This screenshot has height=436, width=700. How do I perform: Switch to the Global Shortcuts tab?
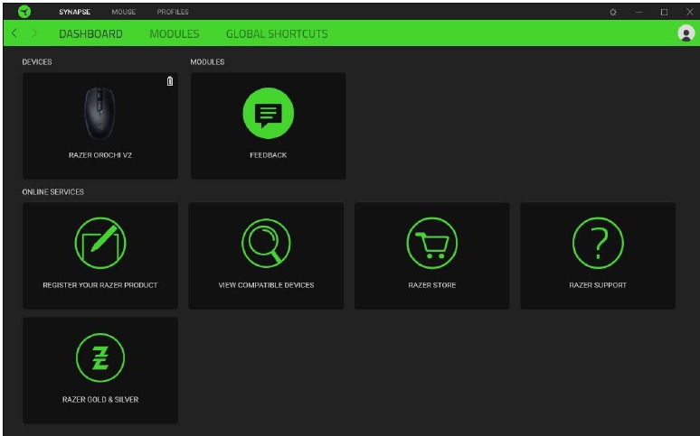click(x=277, y=33)
